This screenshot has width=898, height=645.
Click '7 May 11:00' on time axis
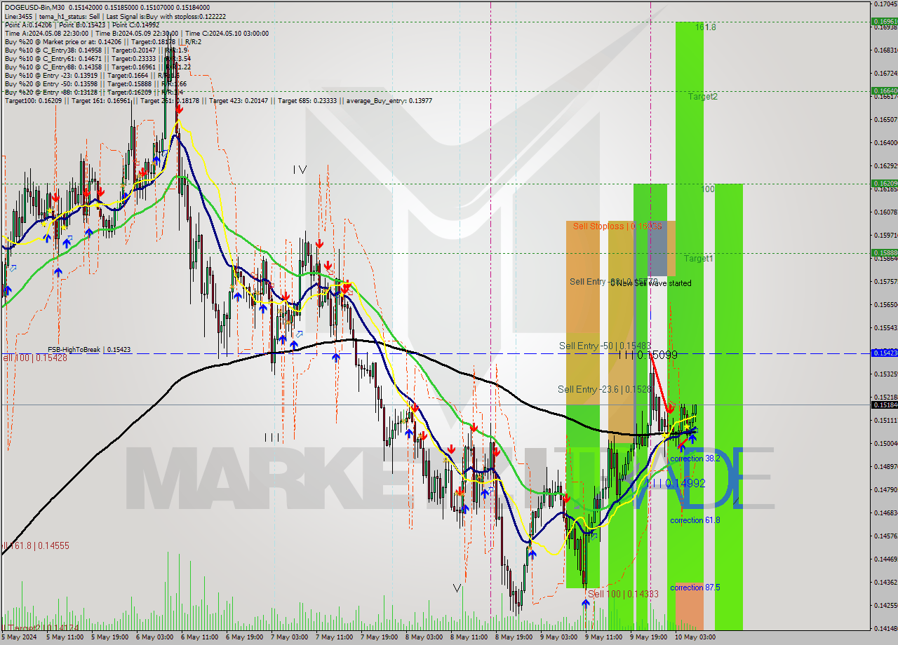tap(334, 637)
